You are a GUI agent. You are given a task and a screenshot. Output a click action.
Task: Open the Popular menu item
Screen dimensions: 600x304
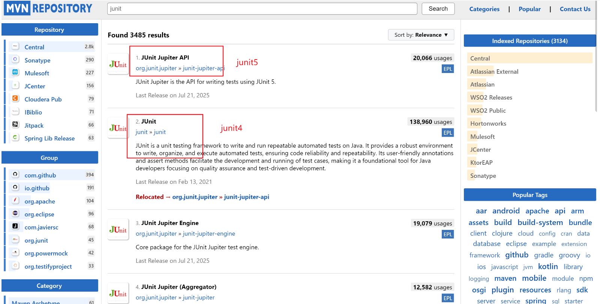(529, 9)
